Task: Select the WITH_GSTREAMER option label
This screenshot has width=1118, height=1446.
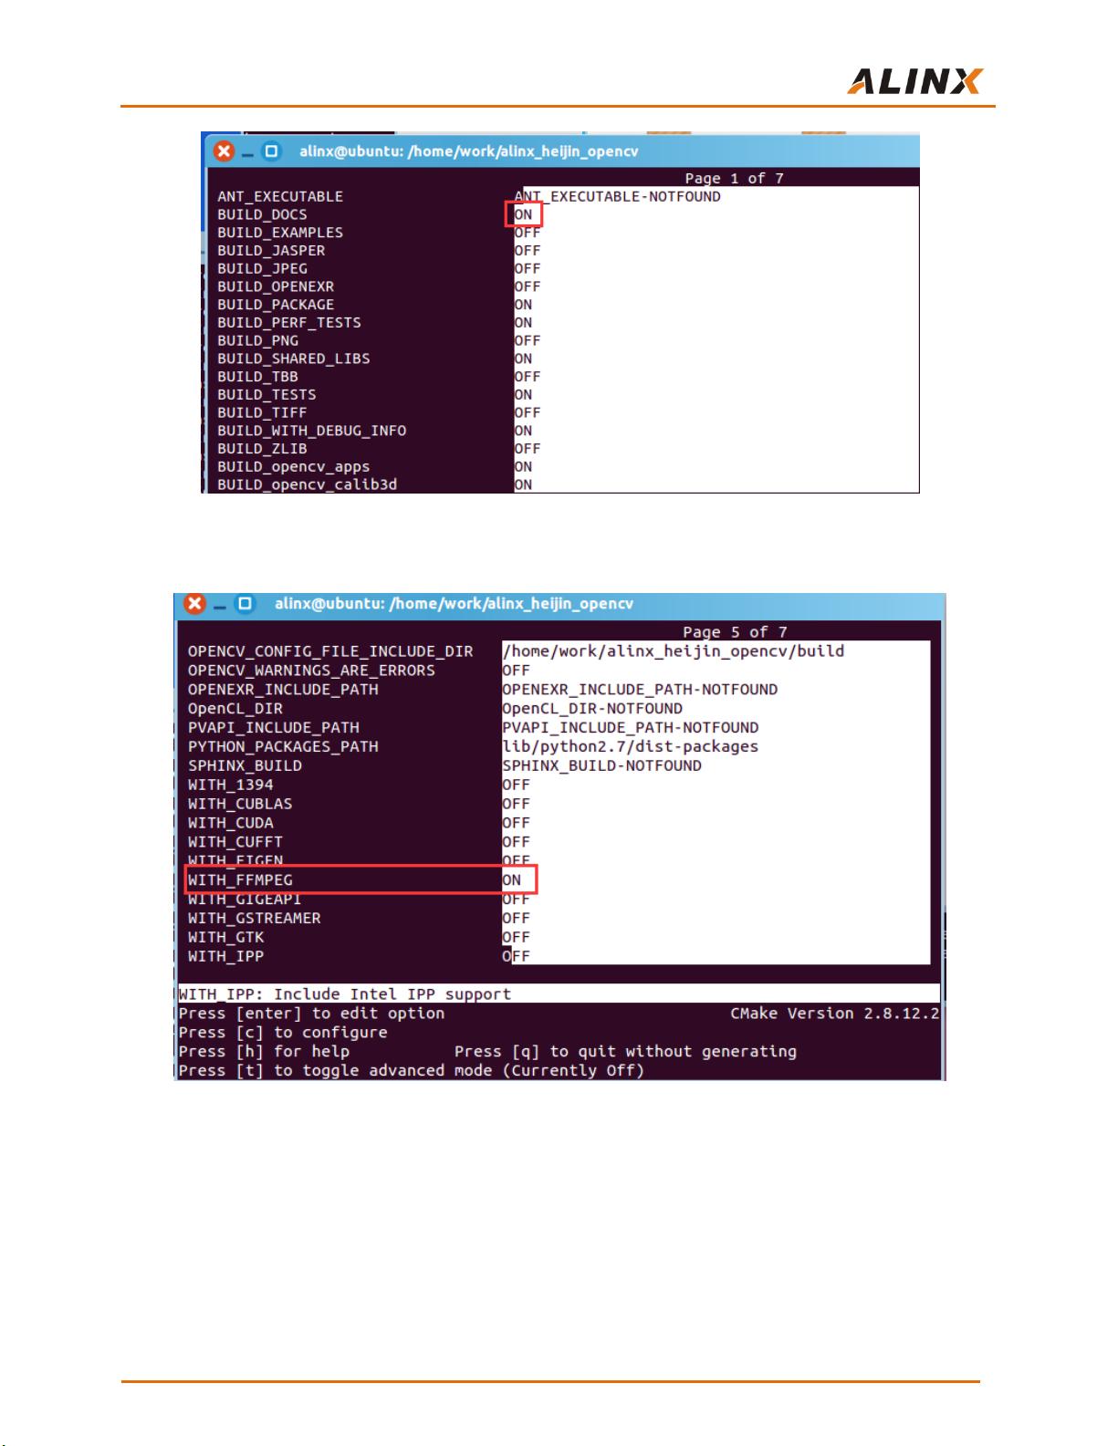Action: 254,918
